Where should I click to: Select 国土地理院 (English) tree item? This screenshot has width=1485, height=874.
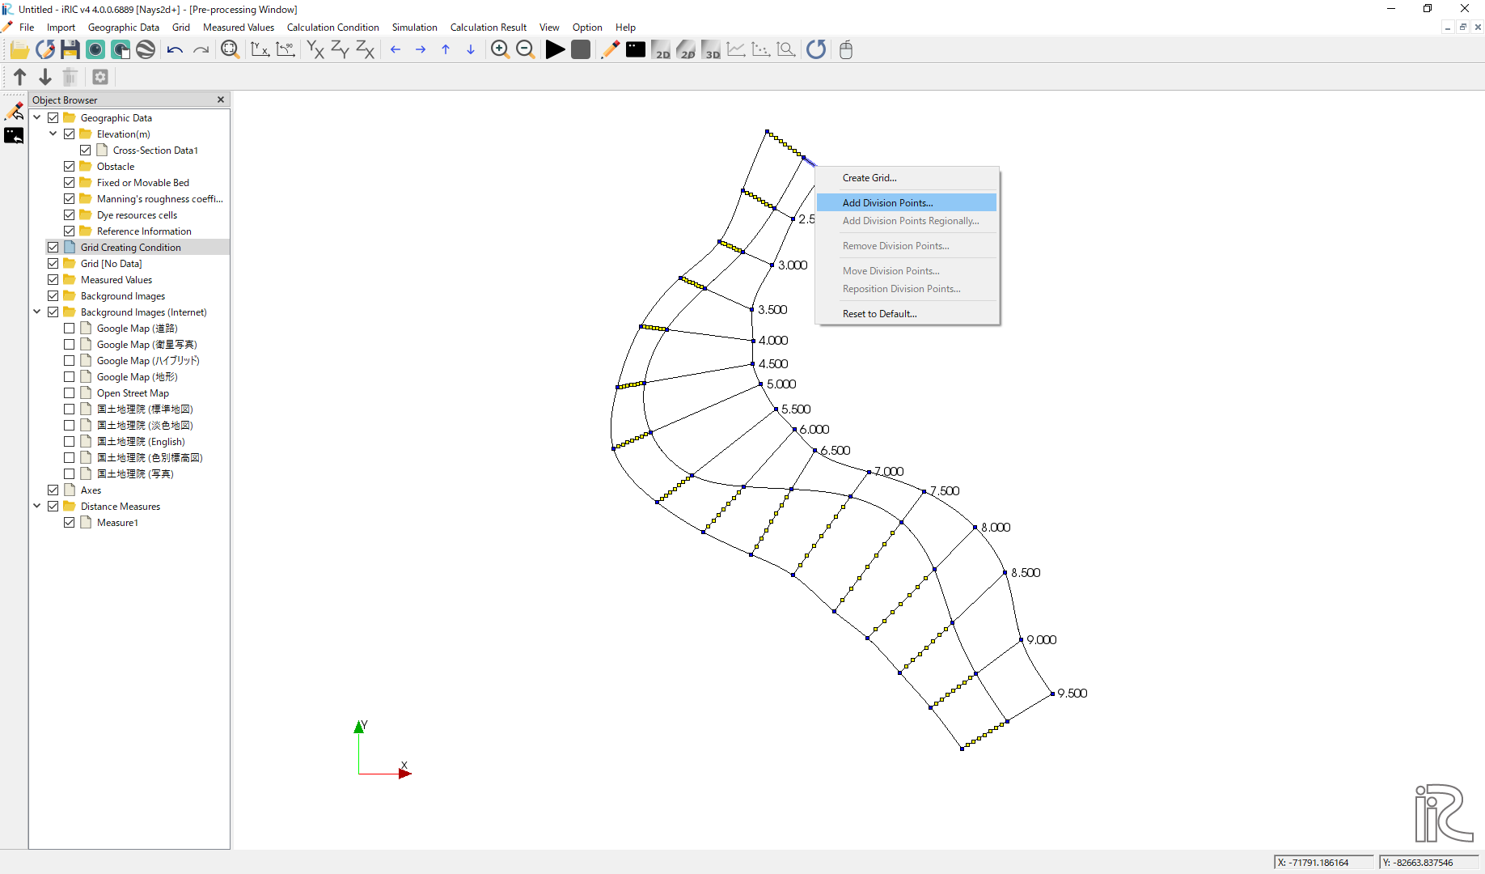click(141, 442)
